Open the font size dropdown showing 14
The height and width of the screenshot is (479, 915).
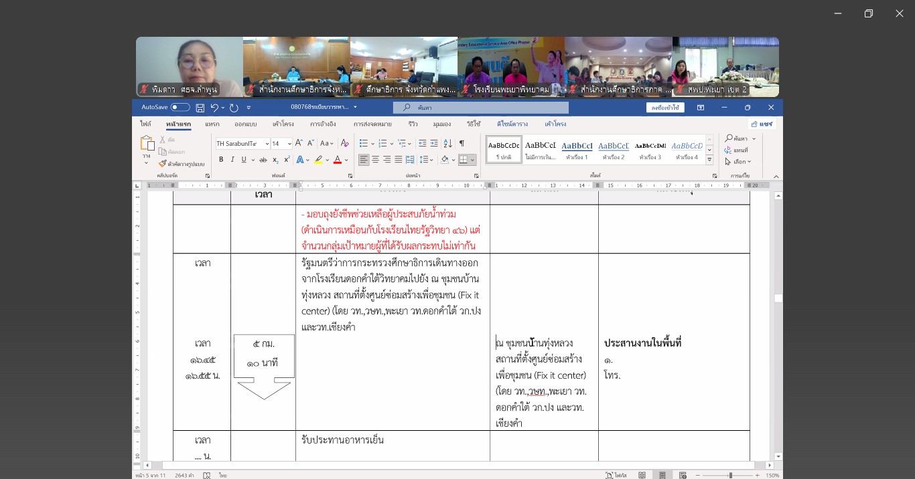281,143
